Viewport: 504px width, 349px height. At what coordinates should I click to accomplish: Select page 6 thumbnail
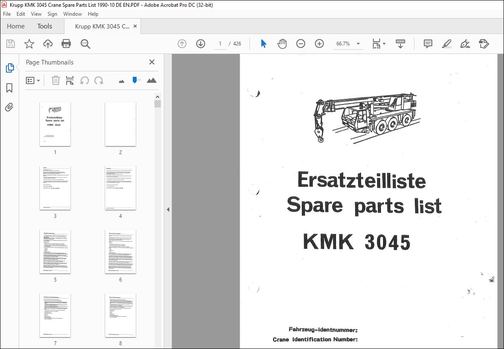(x=120, y=251)
